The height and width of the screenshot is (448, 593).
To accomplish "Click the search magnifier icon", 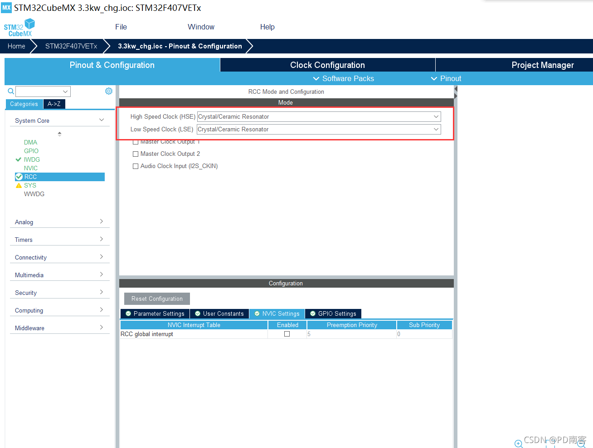I will coord(11,91).
